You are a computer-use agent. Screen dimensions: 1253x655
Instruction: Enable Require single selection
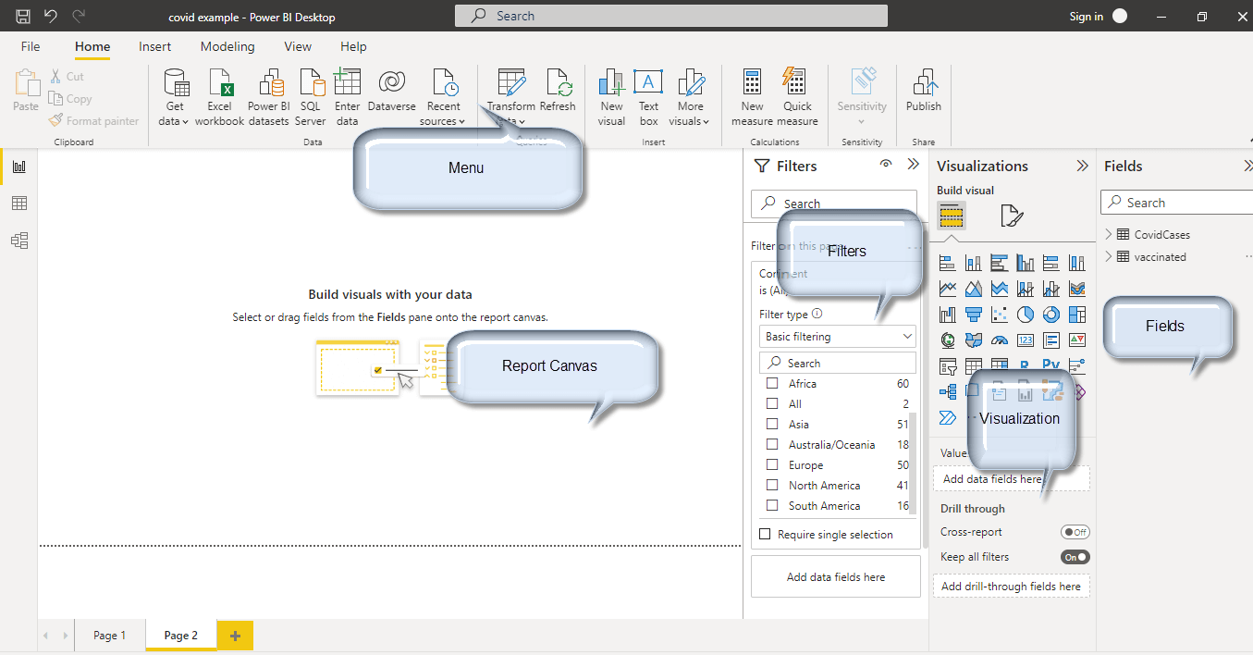(765, 535)
